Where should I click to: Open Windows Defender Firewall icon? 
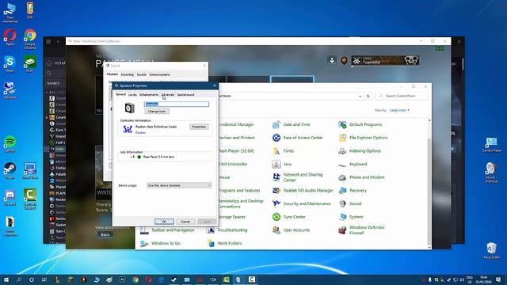click(342, 230)
